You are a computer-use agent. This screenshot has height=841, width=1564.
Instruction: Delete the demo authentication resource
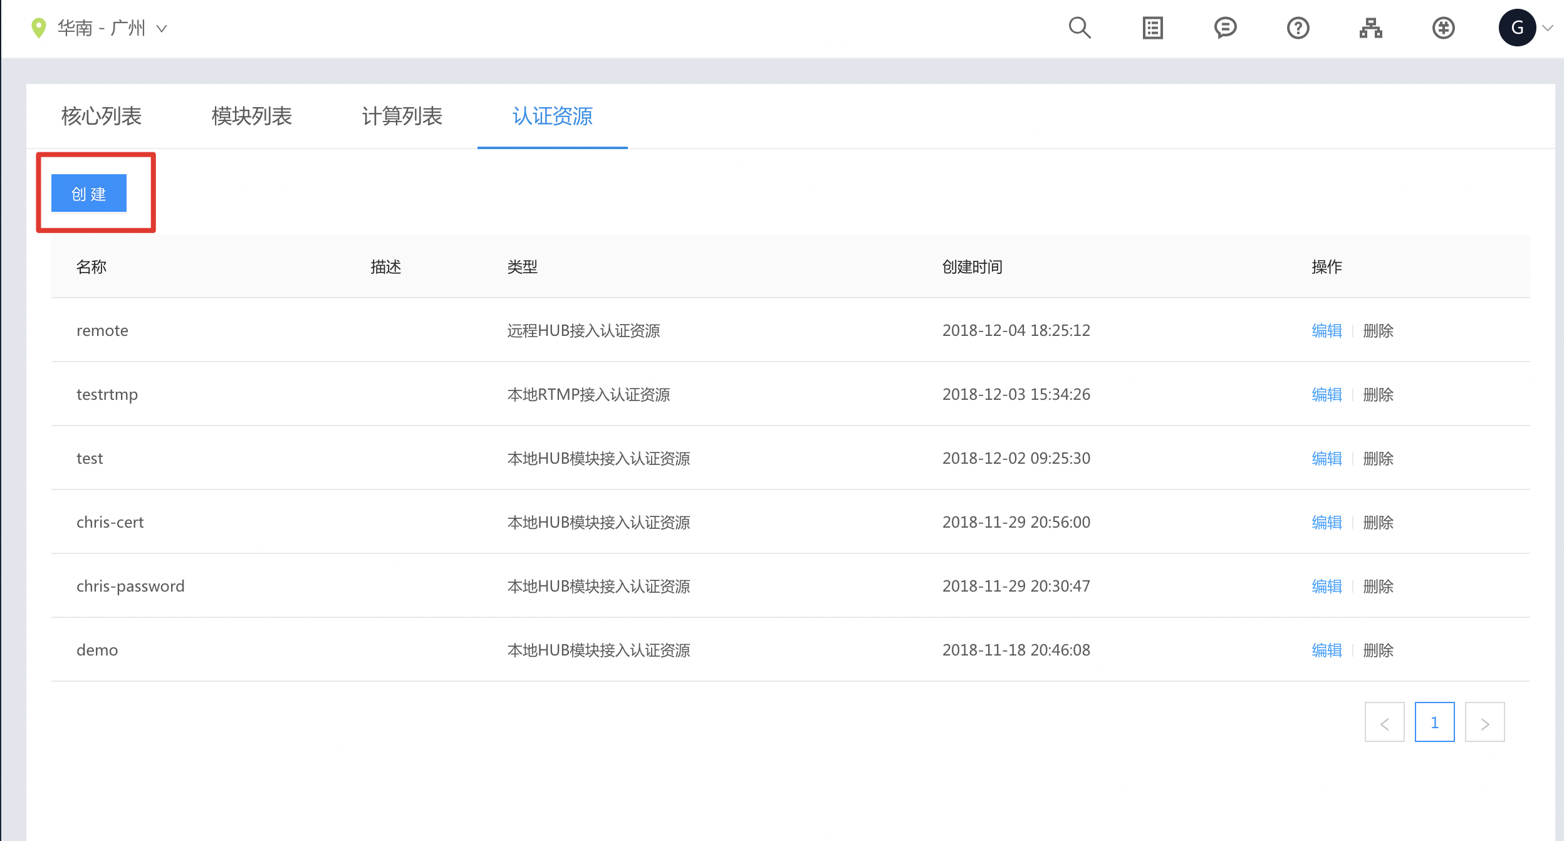coord(1378,650)
